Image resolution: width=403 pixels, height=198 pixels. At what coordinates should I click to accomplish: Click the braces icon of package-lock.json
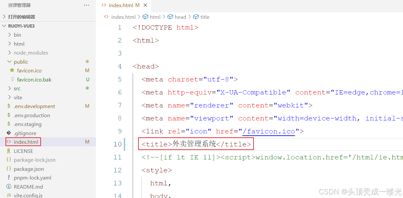tap(9, 160)
